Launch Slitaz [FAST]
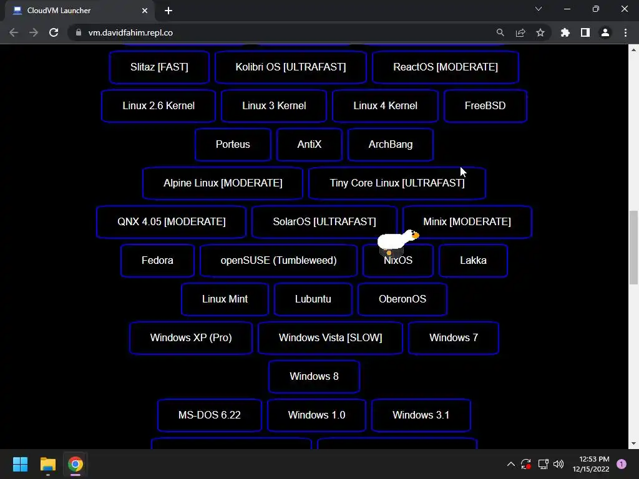This screenshot has width=639, height=479. pyautogui.click(x=159, y=67)
